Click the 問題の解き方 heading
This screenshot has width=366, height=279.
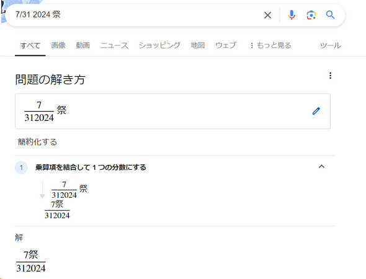coord(50,79)
